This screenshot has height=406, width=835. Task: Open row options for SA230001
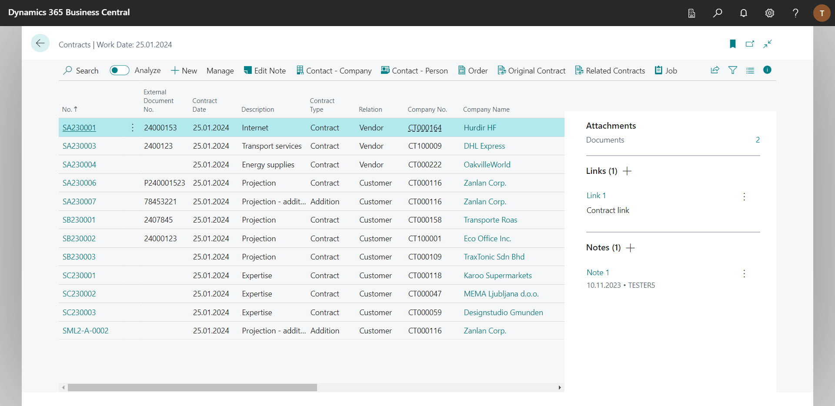(x=133, y=128)
